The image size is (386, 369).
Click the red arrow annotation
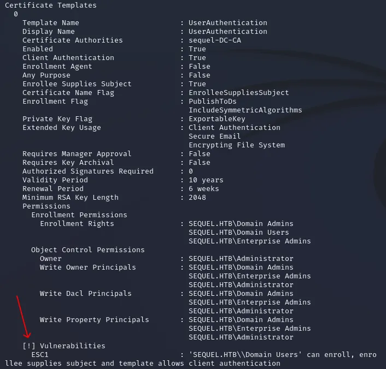(x=24, y=317)
